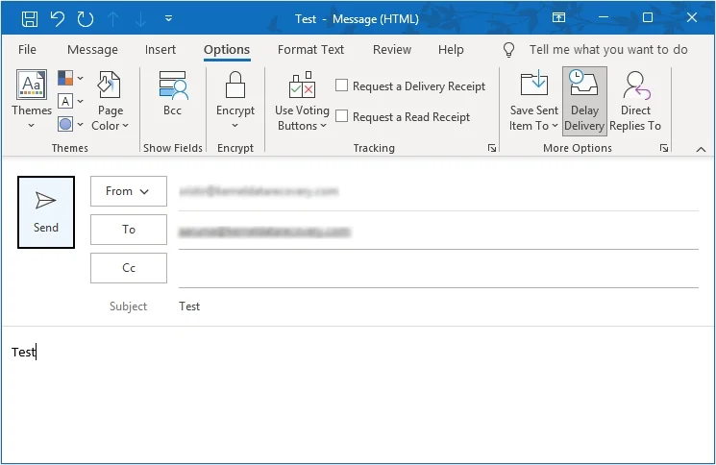Open the Insert ribbon tab
716x465 pixels.
(x=160, y=50)
